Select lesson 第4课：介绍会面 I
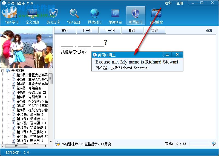Image resolution: width=219 pixels, height=156 pixels. (31, 88)
